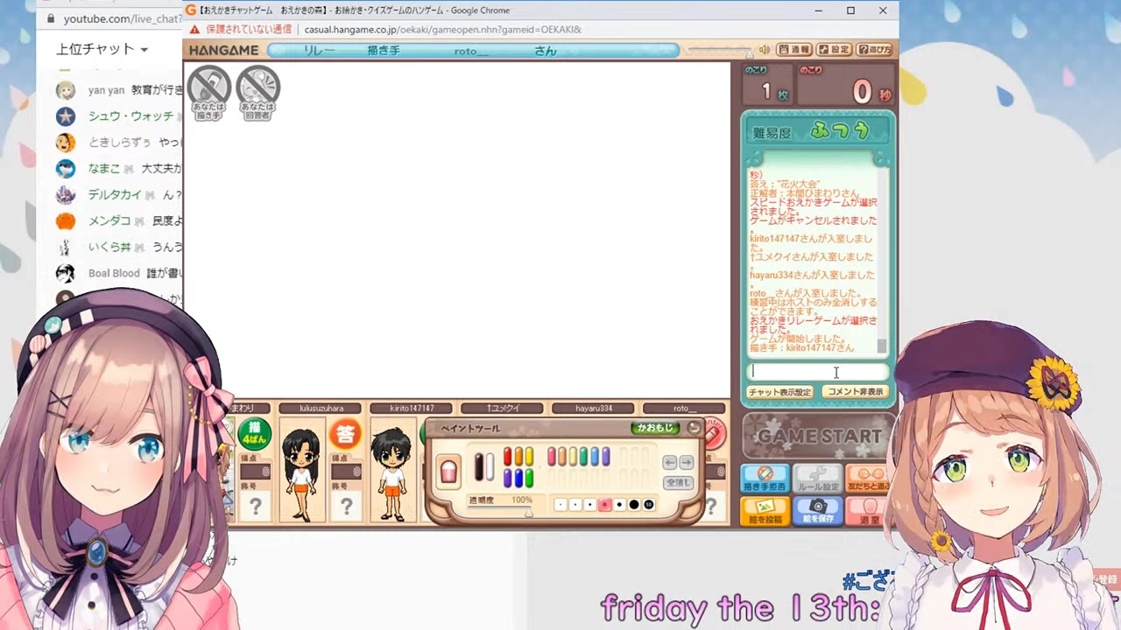This screenshot has width=1121, height=630.
Task: Click the GAME START button
Action: click(818, 435)
